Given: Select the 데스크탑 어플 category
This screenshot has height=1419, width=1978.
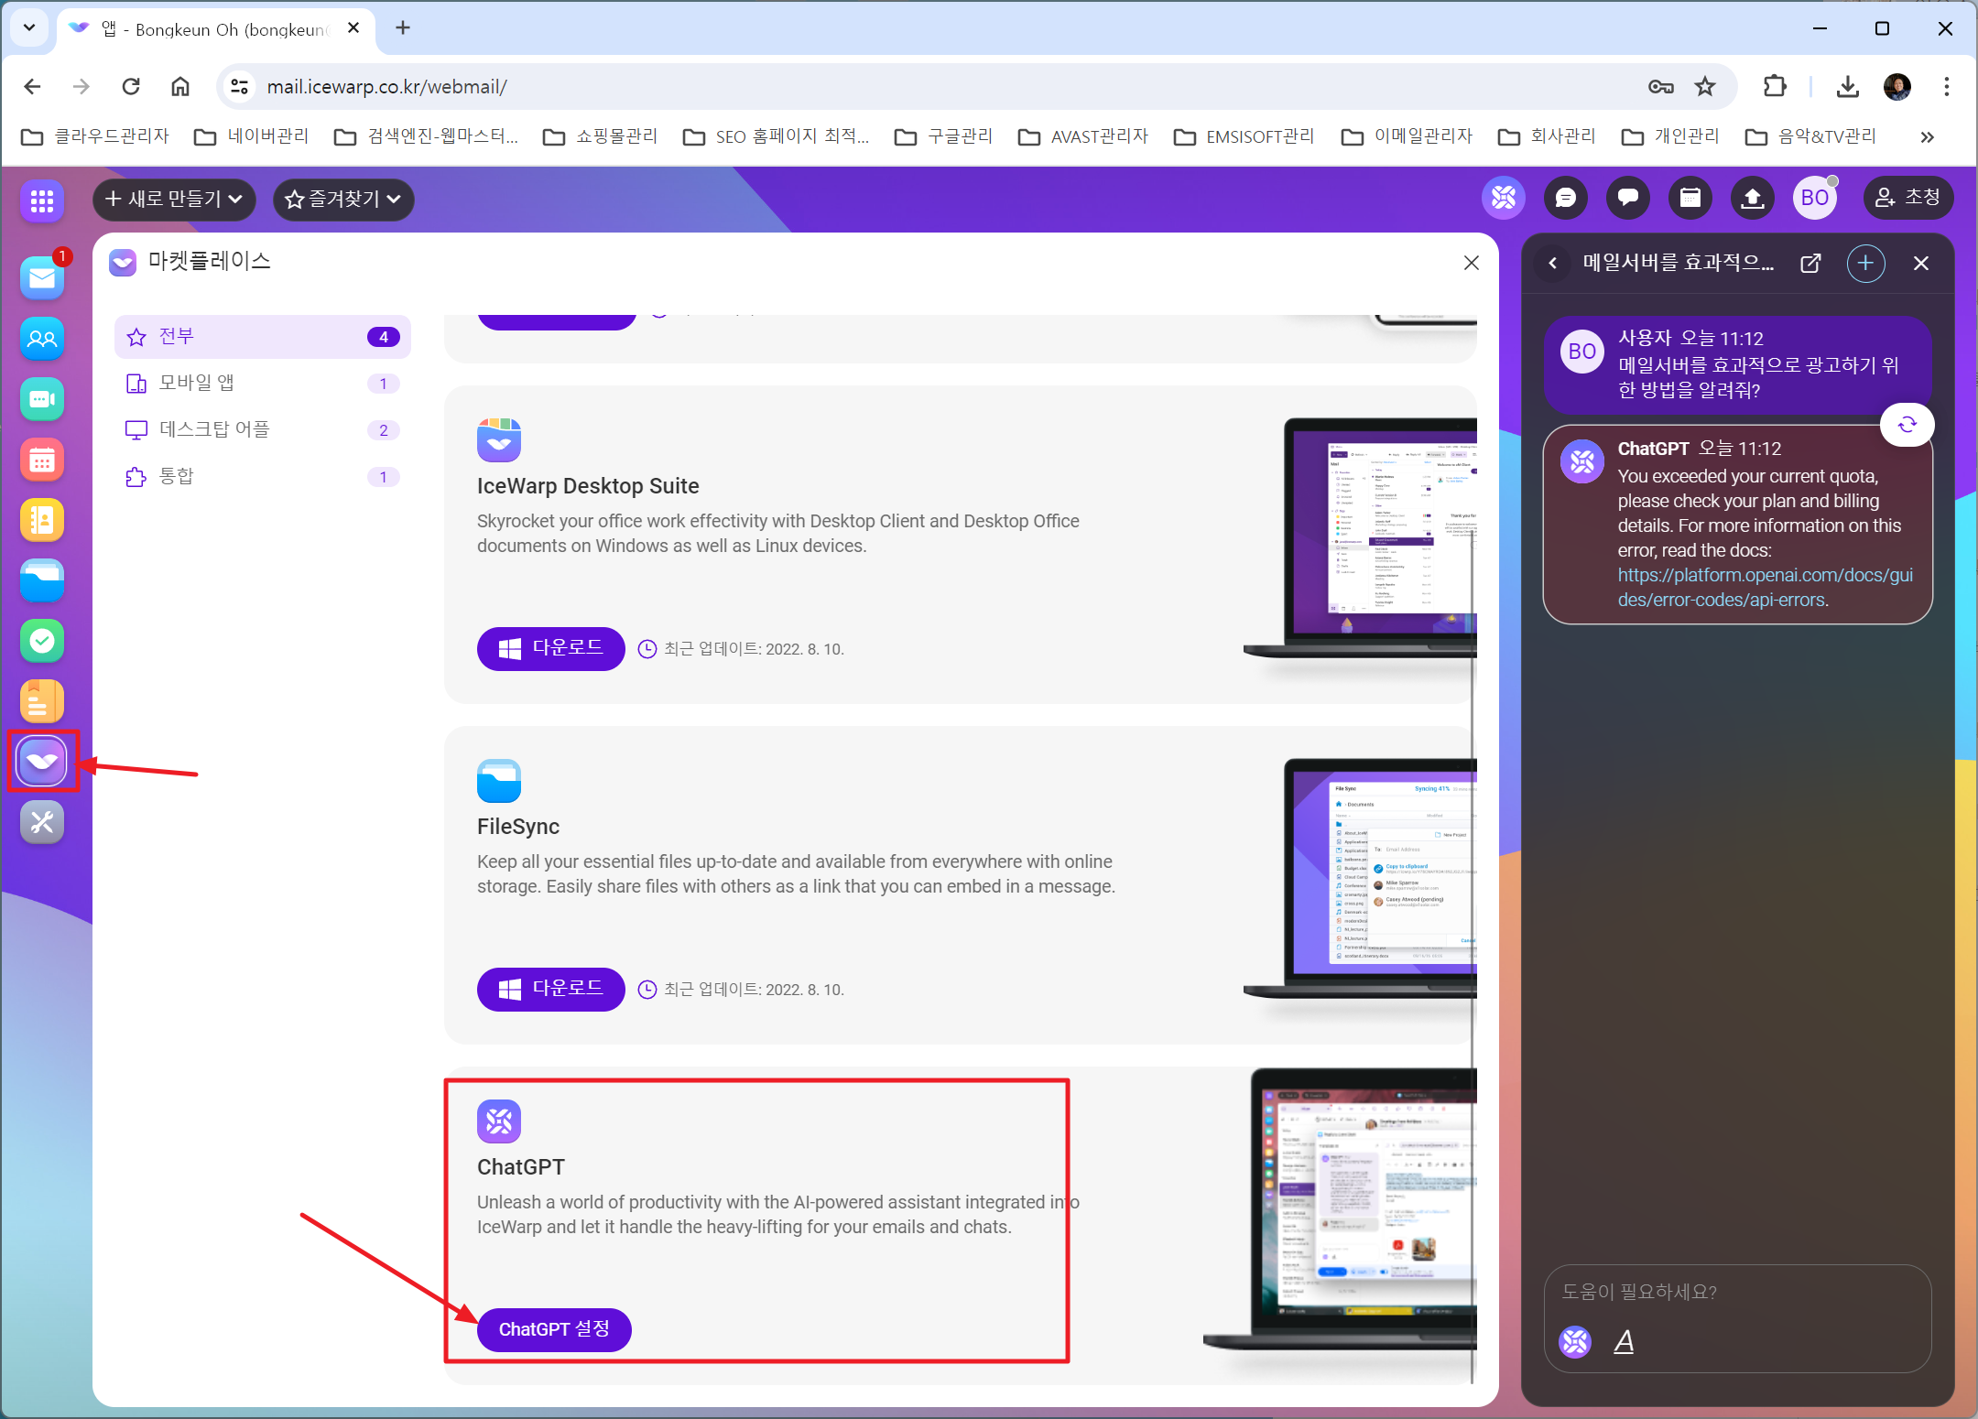Looking at the screenshot, I should click(214, 429).
